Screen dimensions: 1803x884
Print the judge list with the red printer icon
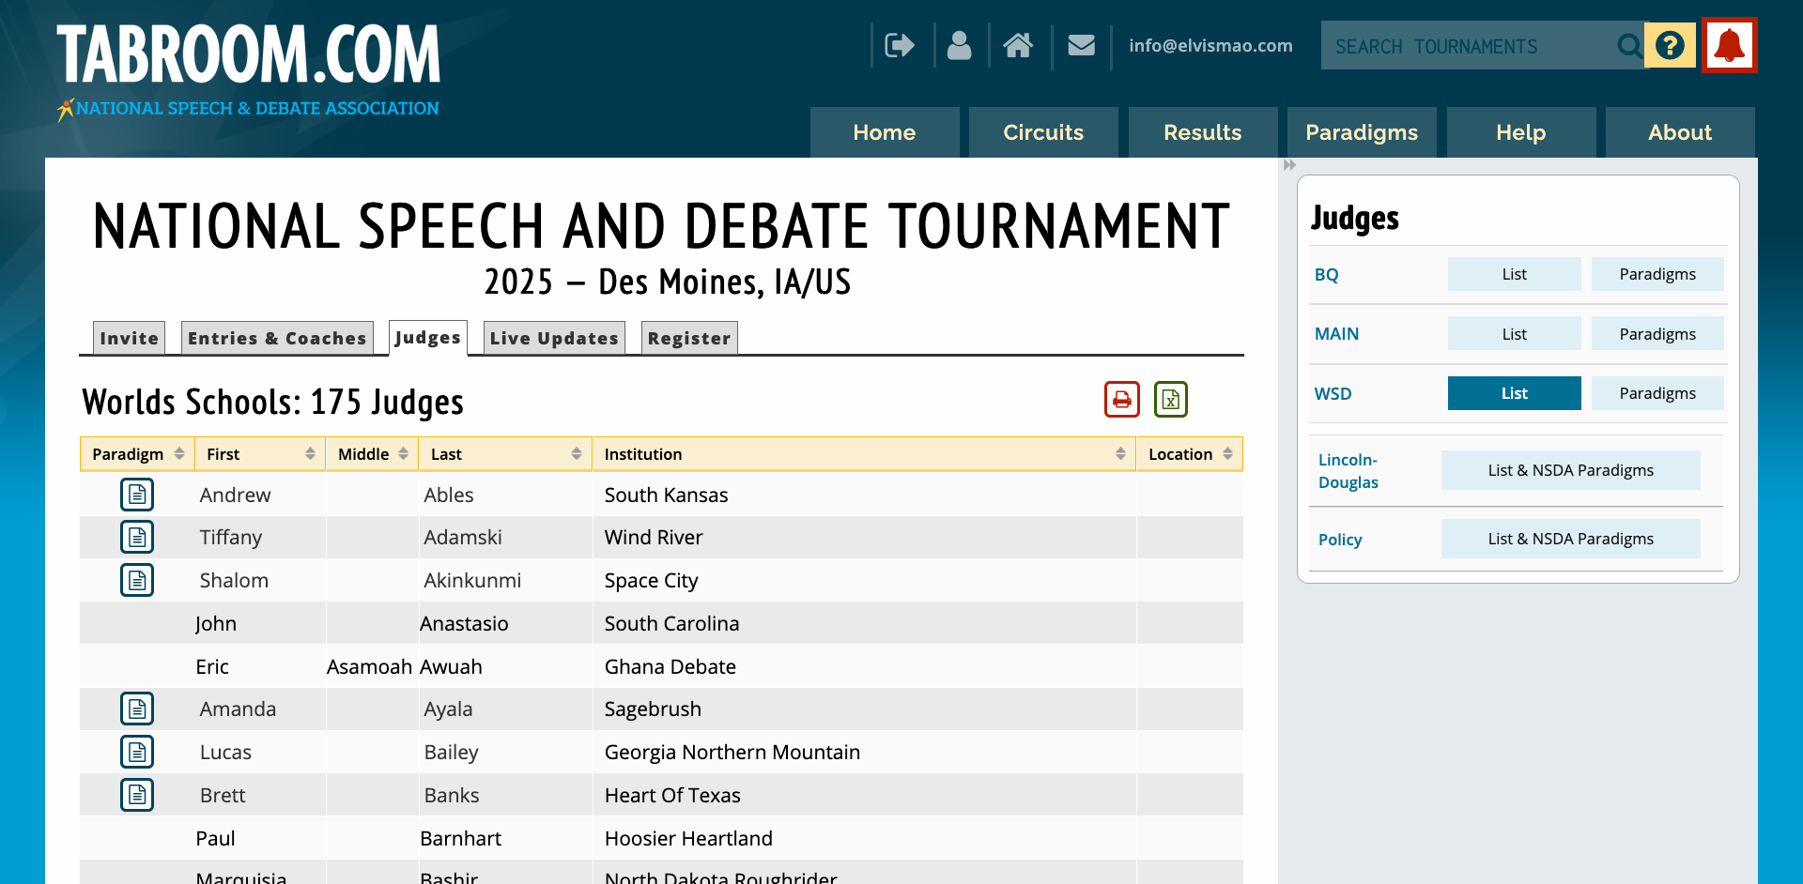point(1121,399)
